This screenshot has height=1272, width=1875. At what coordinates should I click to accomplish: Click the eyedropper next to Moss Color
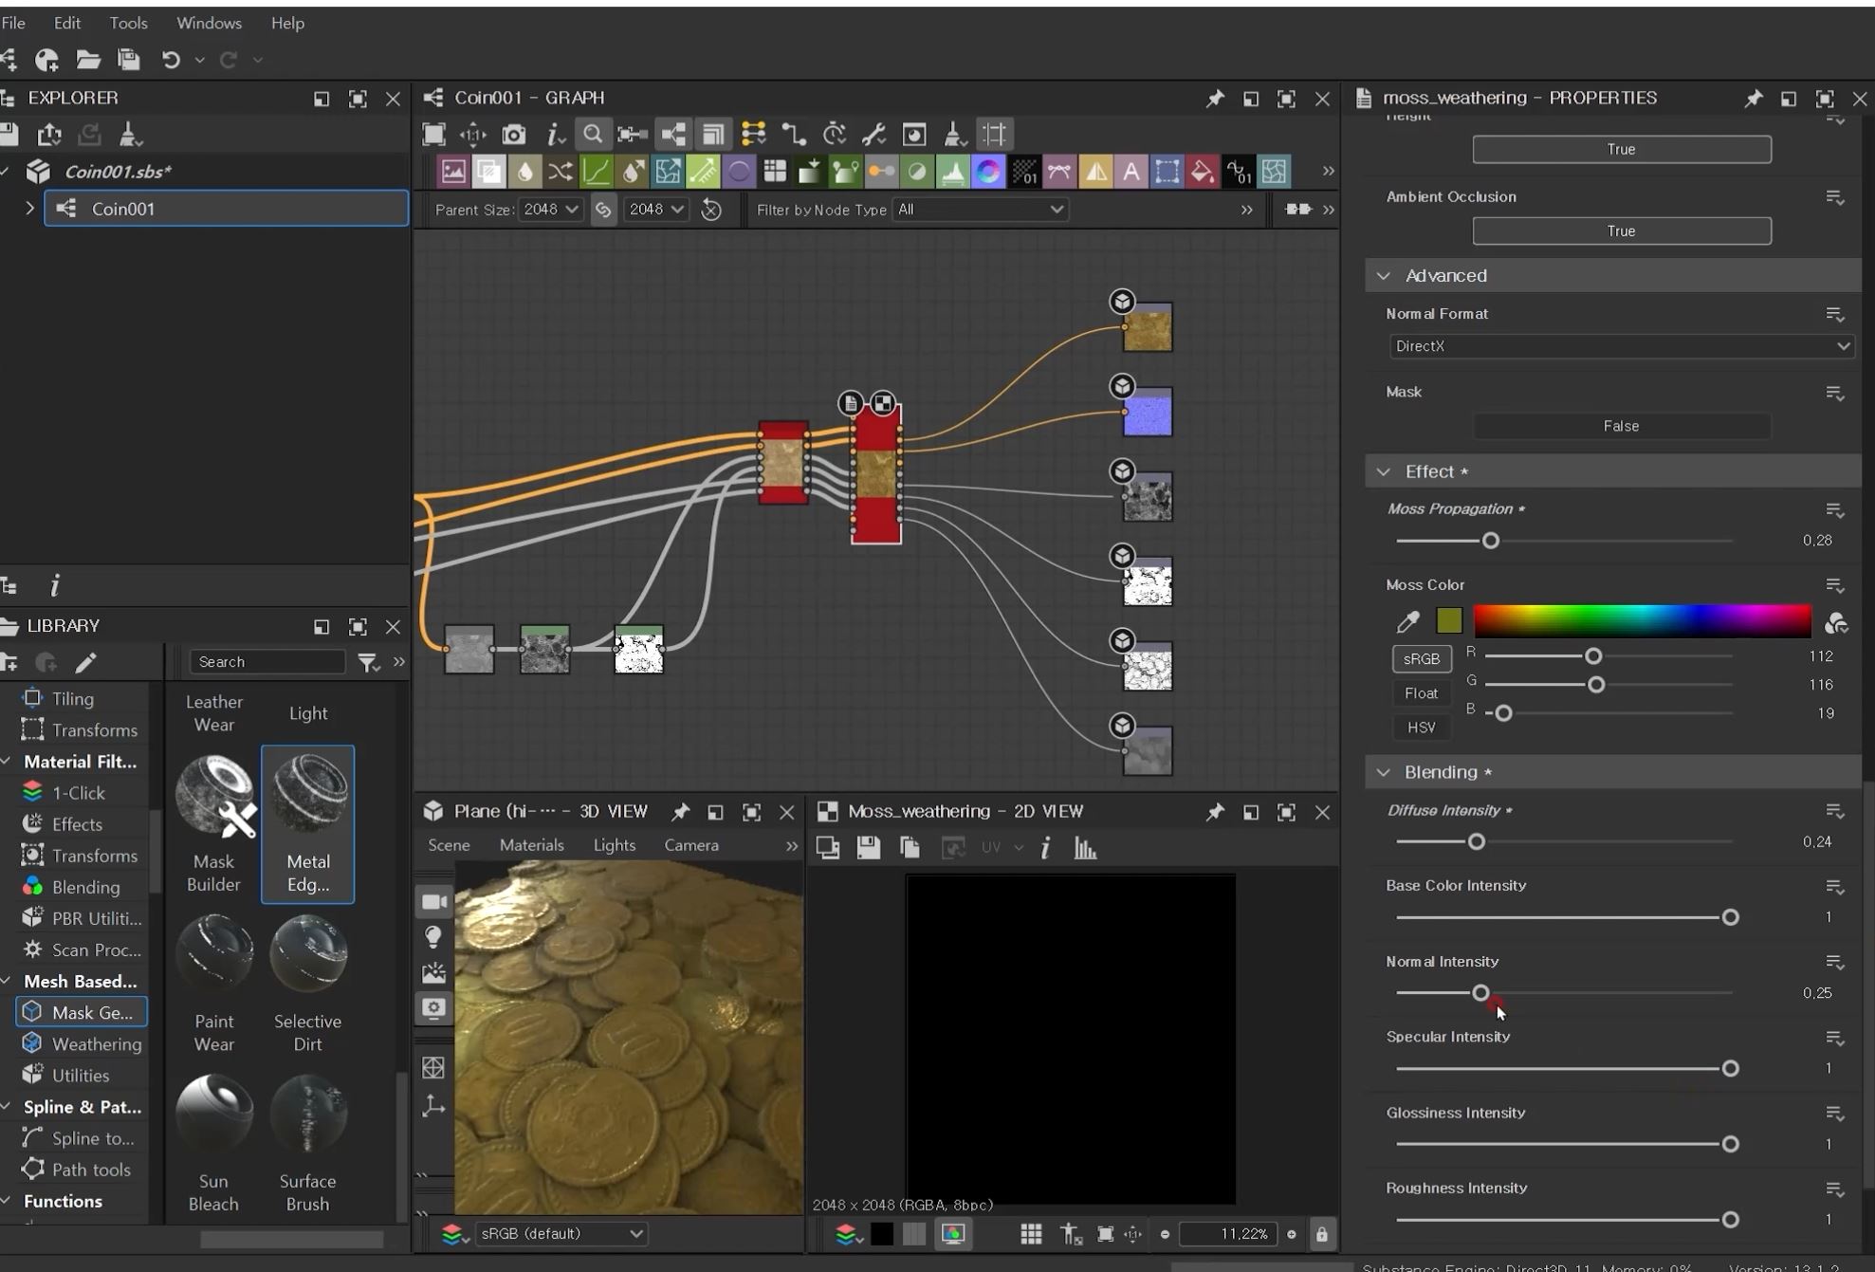[x=1407, y=622]
